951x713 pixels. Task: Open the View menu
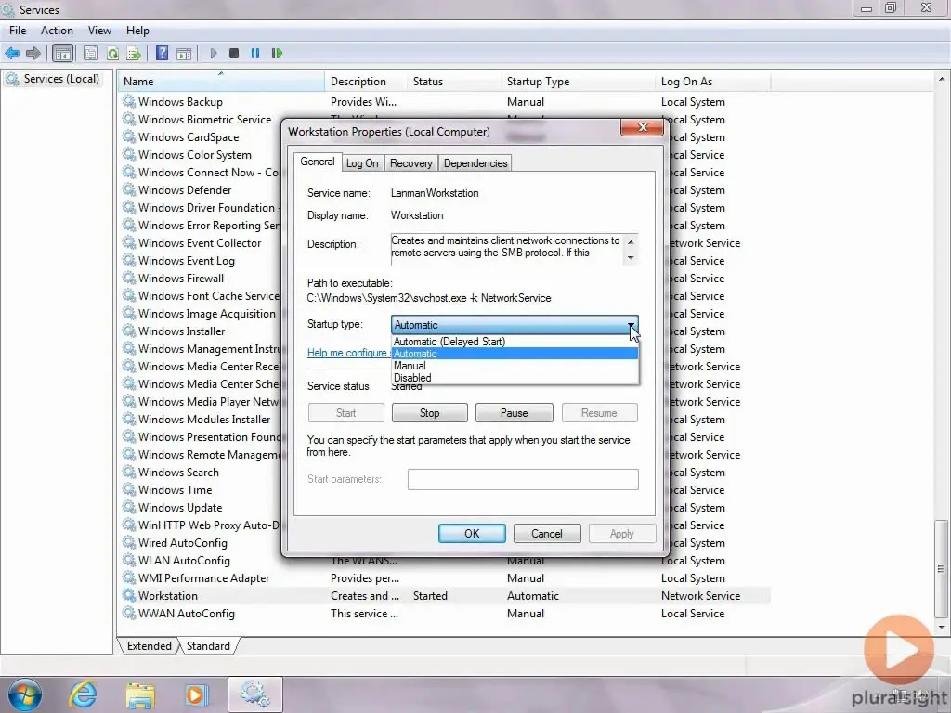coord(99,31)
